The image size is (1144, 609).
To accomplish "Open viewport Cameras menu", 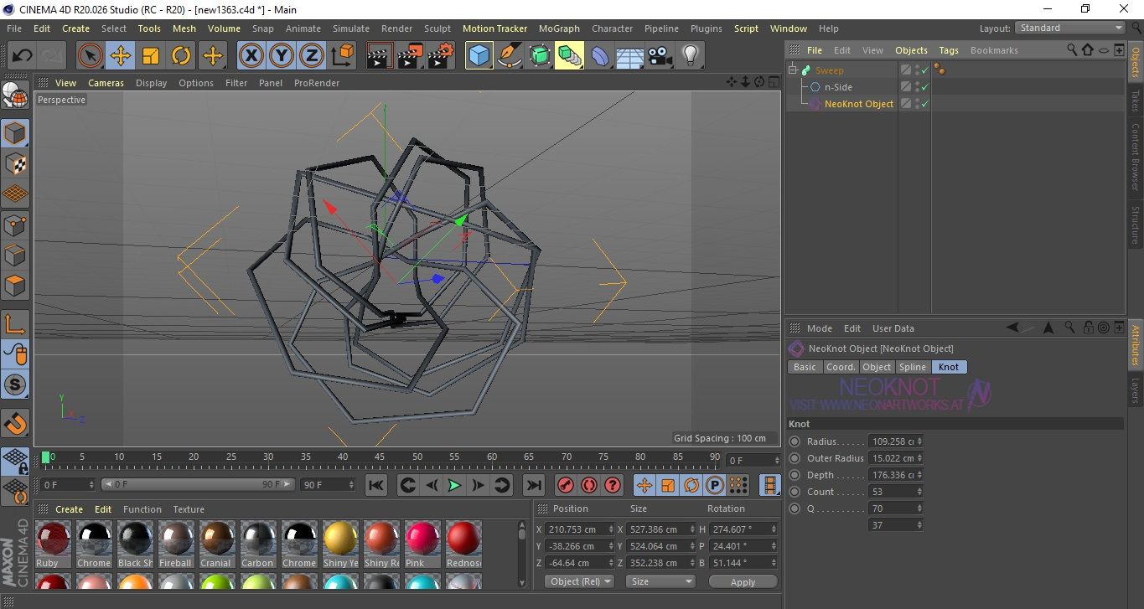I will tap(106, 83).
